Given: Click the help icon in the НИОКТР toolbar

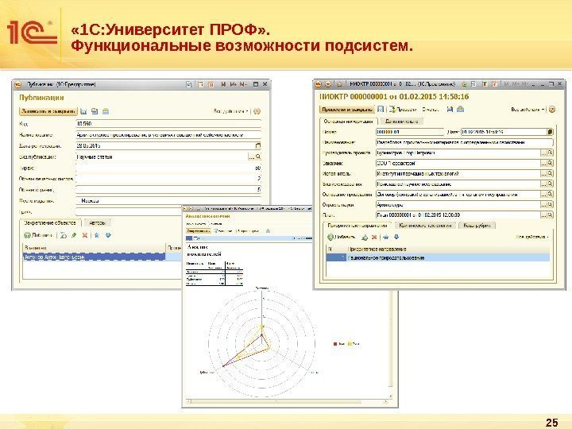Looking at the screenshot, I should tap(552, 109).
